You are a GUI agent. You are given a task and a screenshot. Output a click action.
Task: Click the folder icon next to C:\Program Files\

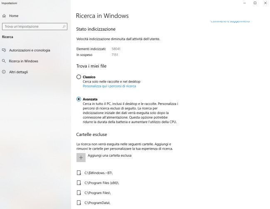click(79, 193)
